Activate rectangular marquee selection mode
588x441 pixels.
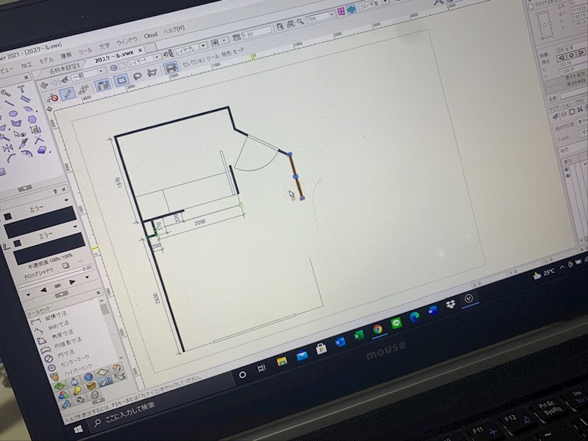(x=121, y=80)
